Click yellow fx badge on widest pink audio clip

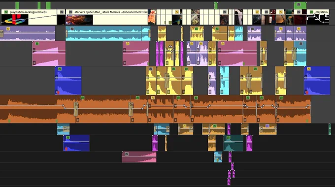pyautogui.click(x=222, y=44)
